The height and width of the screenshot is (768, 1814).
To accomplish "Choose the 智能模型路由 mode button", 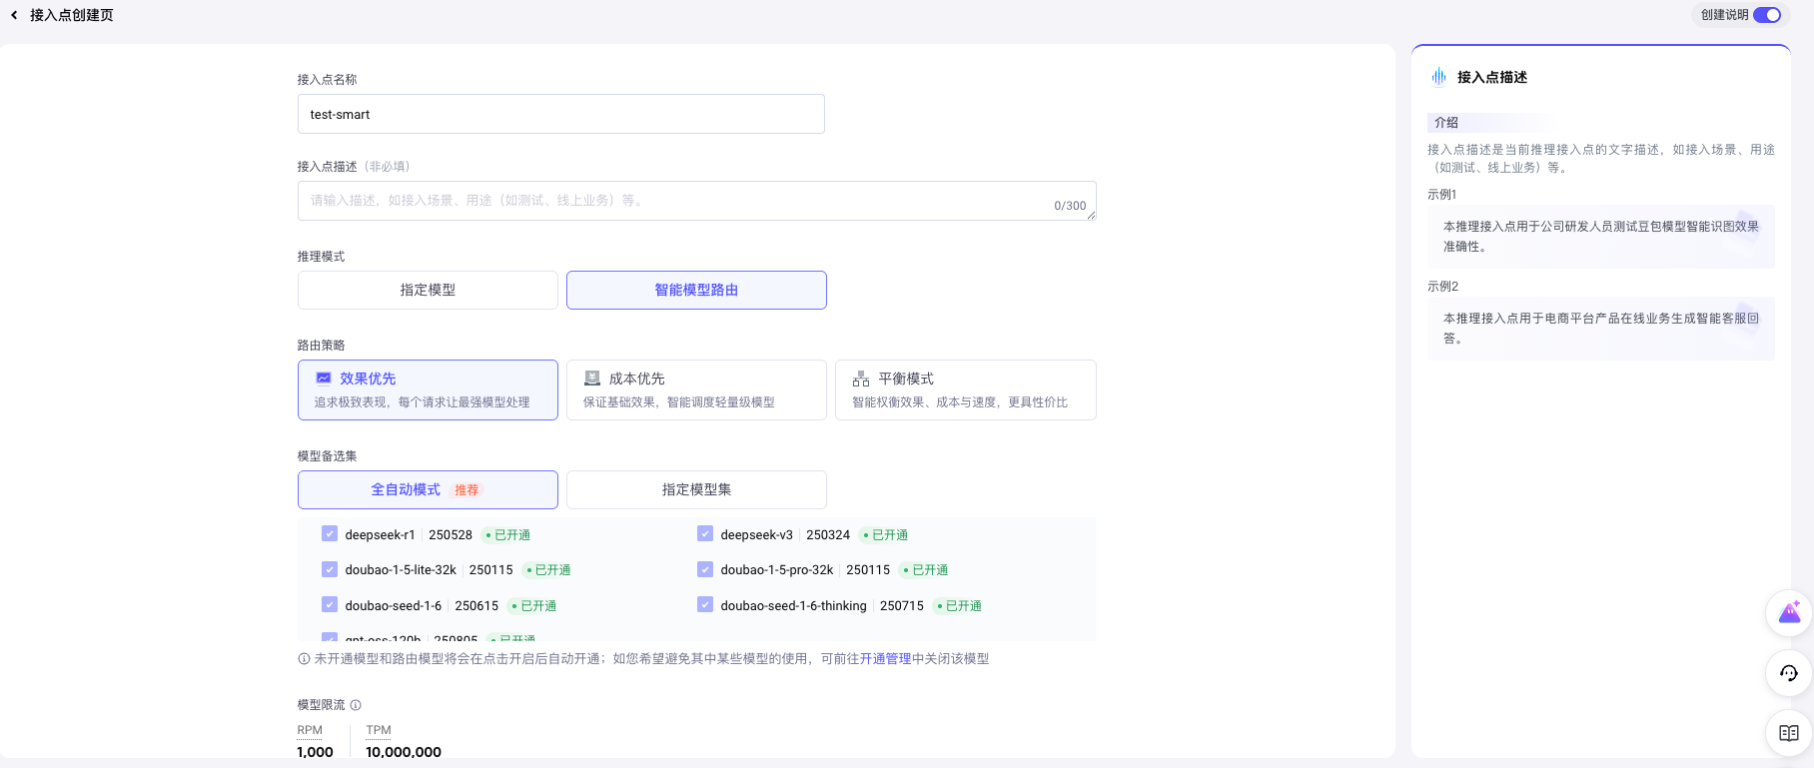I will coord(696,290).
